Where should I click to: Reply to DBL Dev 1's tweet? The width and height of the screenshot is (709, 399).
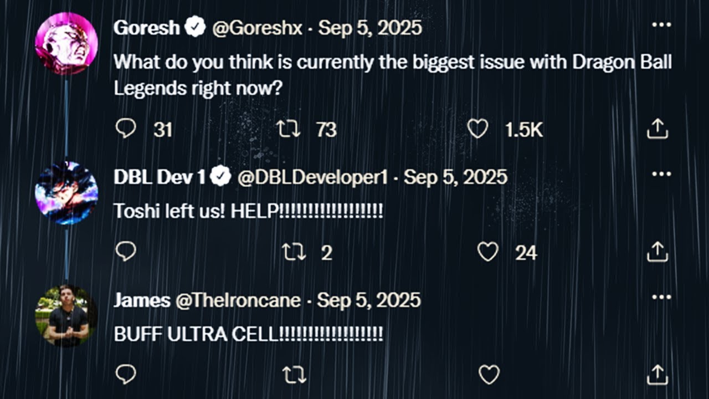(x=126, y=252)
